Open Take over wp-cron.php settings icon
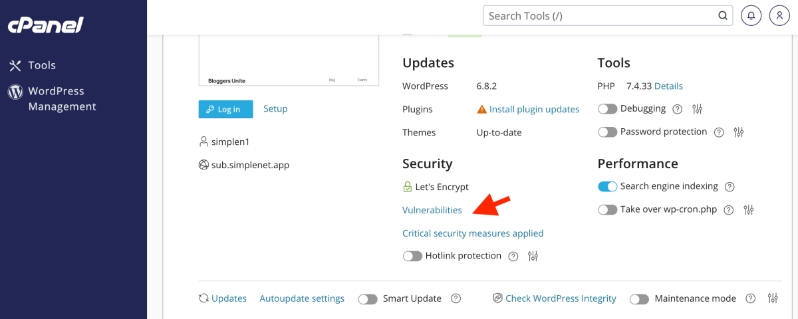 [749, 210]
